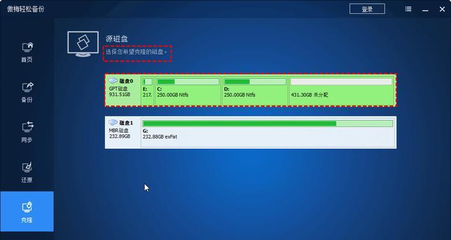This screenshot has height=240, width=451.
Task: Click the 登录 login button
Action: tap(367, 9)
